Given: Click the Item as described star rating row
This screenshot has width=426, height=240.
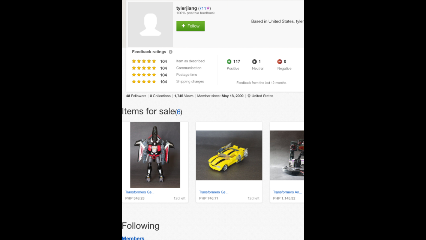Looking at the screenshot, I should (168, 61).
